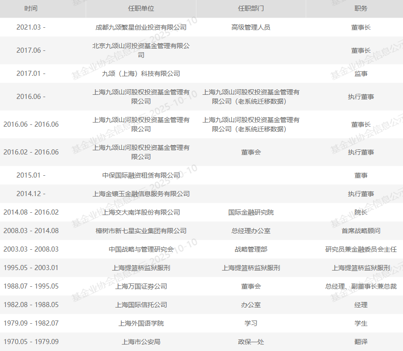Screen dimensions: 403x351
Task: Click the 上海万国证券公司 cell
Action: coord(141,286)
